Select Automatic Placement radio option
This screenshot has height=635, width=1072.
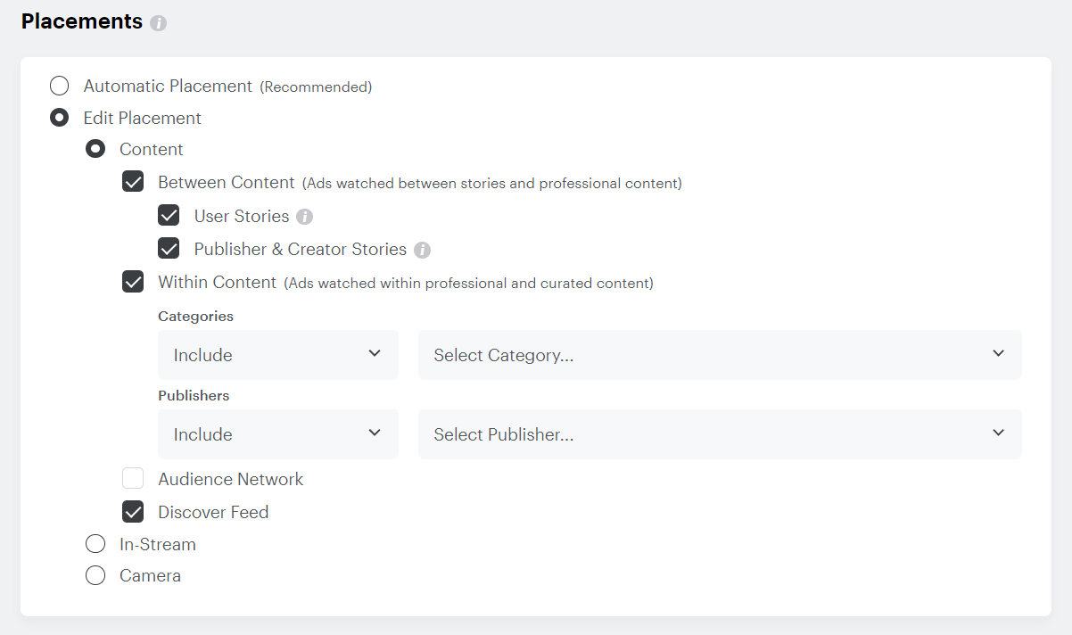click(x=59, y=87)
